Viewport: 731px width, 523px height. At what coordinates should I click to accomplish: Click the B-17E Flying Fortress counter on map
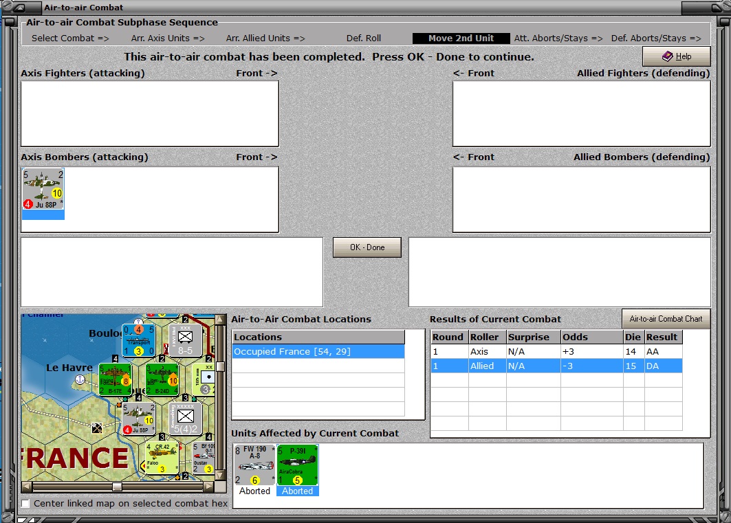point(115,379)
